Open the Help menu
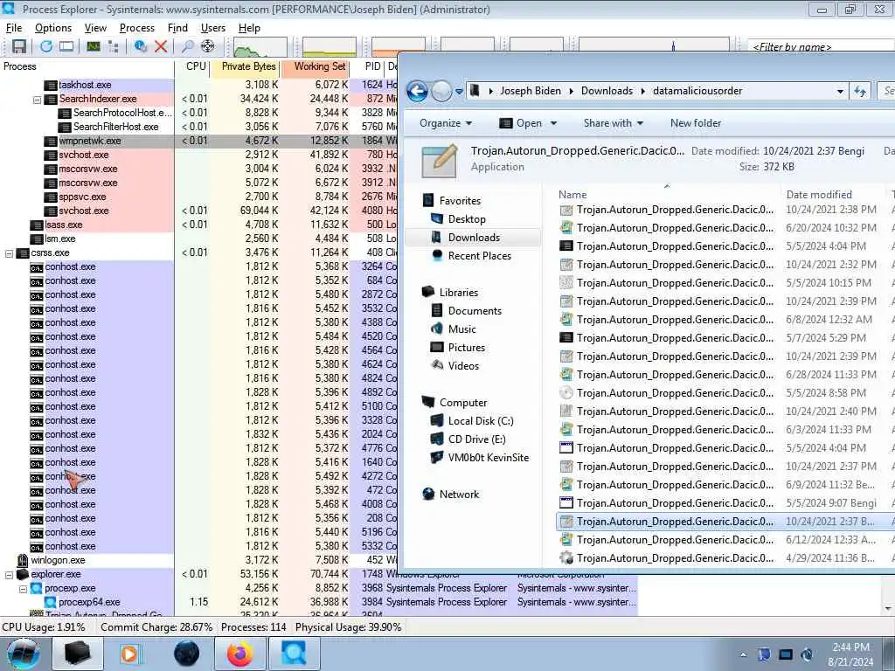The width and height of the screenshot is (895, 671). [249, 28]
